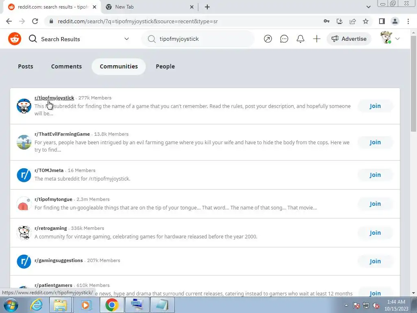Click the r/ThatEvilFarmingGame community avatar

tap(24, 142)
